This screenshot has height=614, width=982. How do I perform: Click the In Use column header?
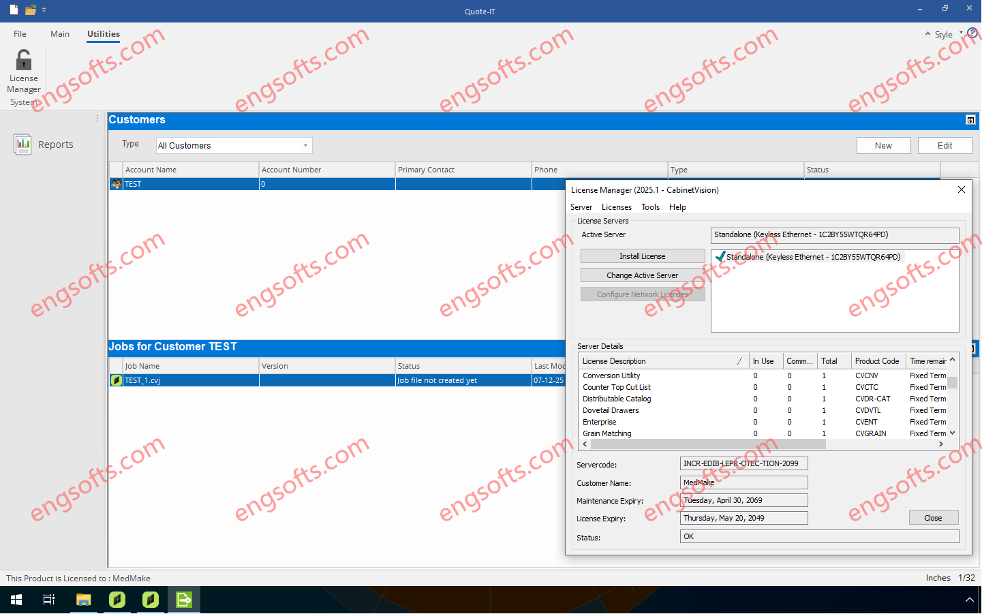coord(765,361)
